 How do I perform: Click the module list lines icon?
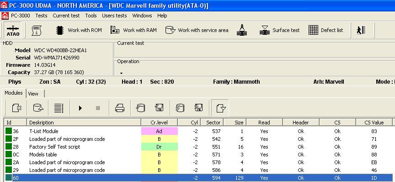pos(59,108)
